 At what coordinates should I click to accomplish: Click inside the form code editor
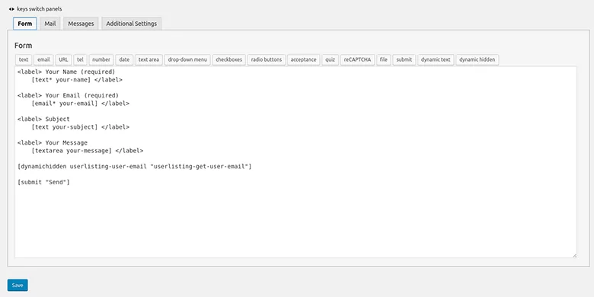tap(295, 162)
